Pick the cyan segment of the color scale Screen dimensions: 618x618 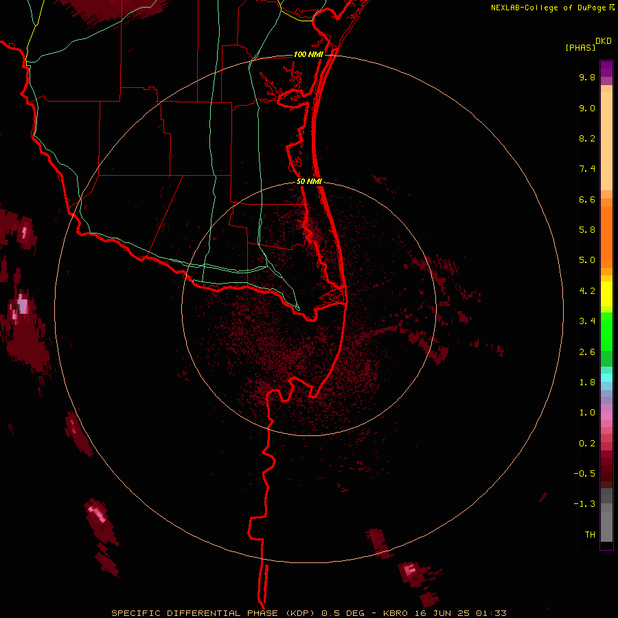click(606, 378)
